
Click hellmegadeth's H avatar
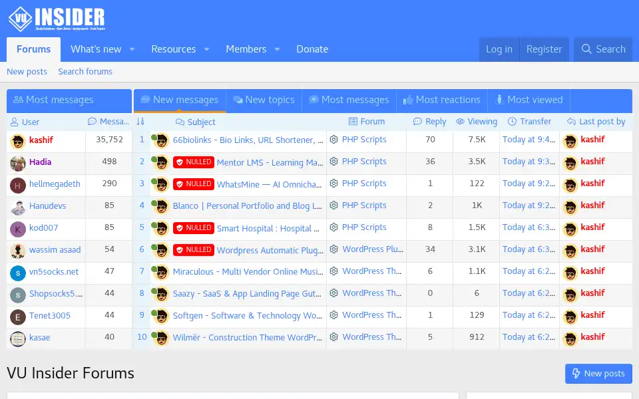[x=17, y=186]
